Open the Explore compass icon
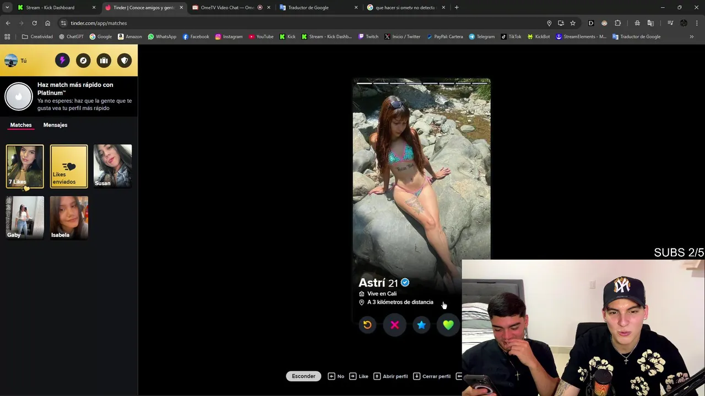The image size is (705, 396). [x=83, y=61]
